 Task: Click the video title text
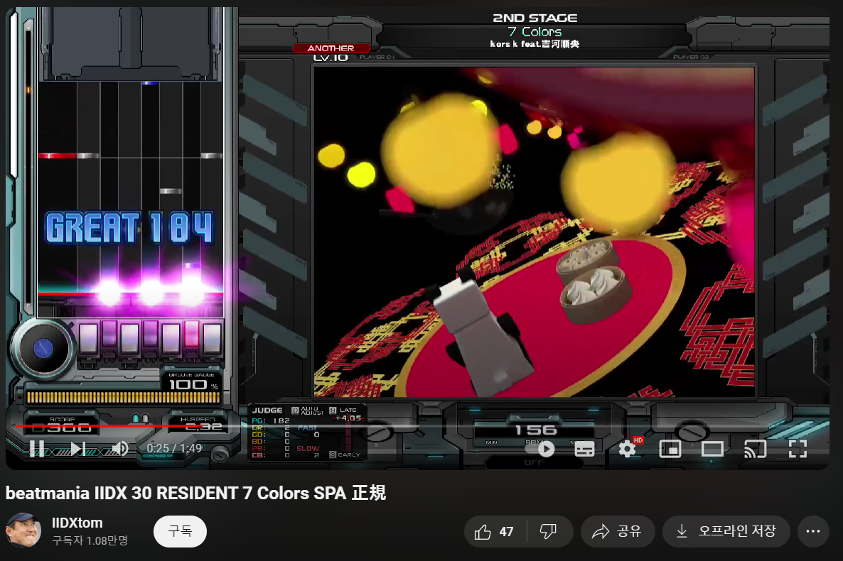(195, 493)
